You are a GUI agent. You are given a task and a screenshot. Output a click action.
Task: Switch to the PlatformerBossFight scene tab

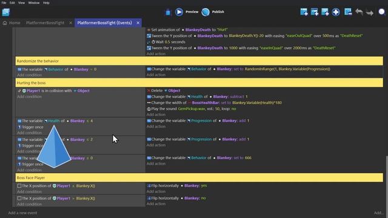(45, 23)
